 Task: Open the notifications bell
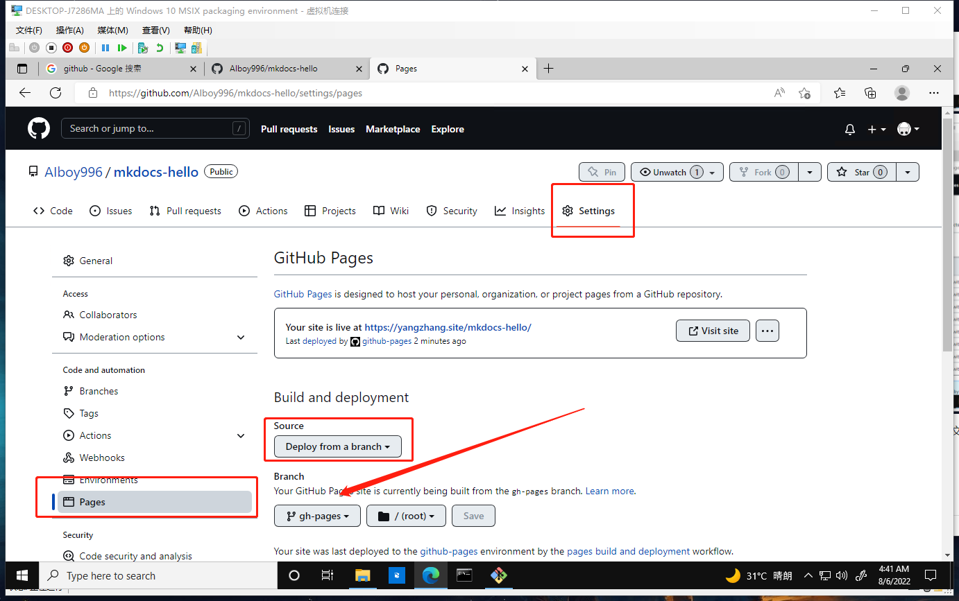[849, 130]
